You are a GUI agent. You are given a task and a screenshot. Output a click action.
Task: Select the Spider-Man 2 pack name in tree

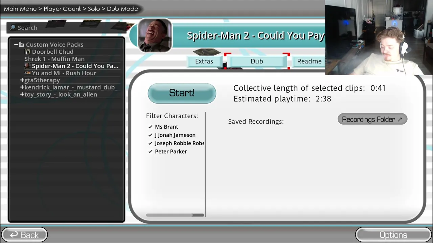(x=75, y=66)
